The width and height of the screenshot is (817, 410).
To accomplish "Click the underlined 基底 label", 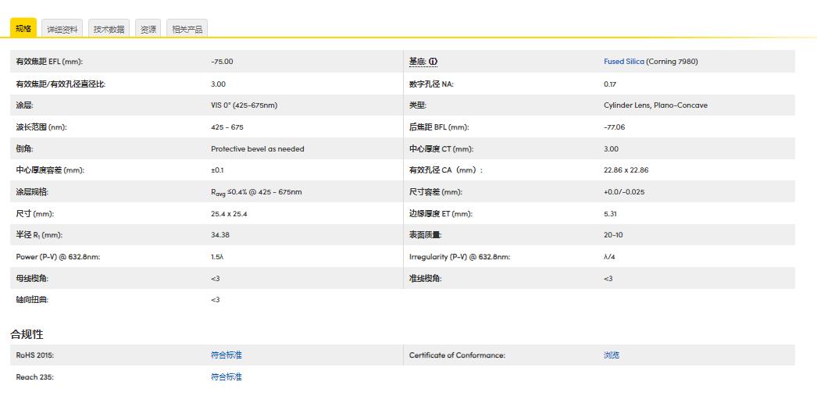I will click(417, 62).
